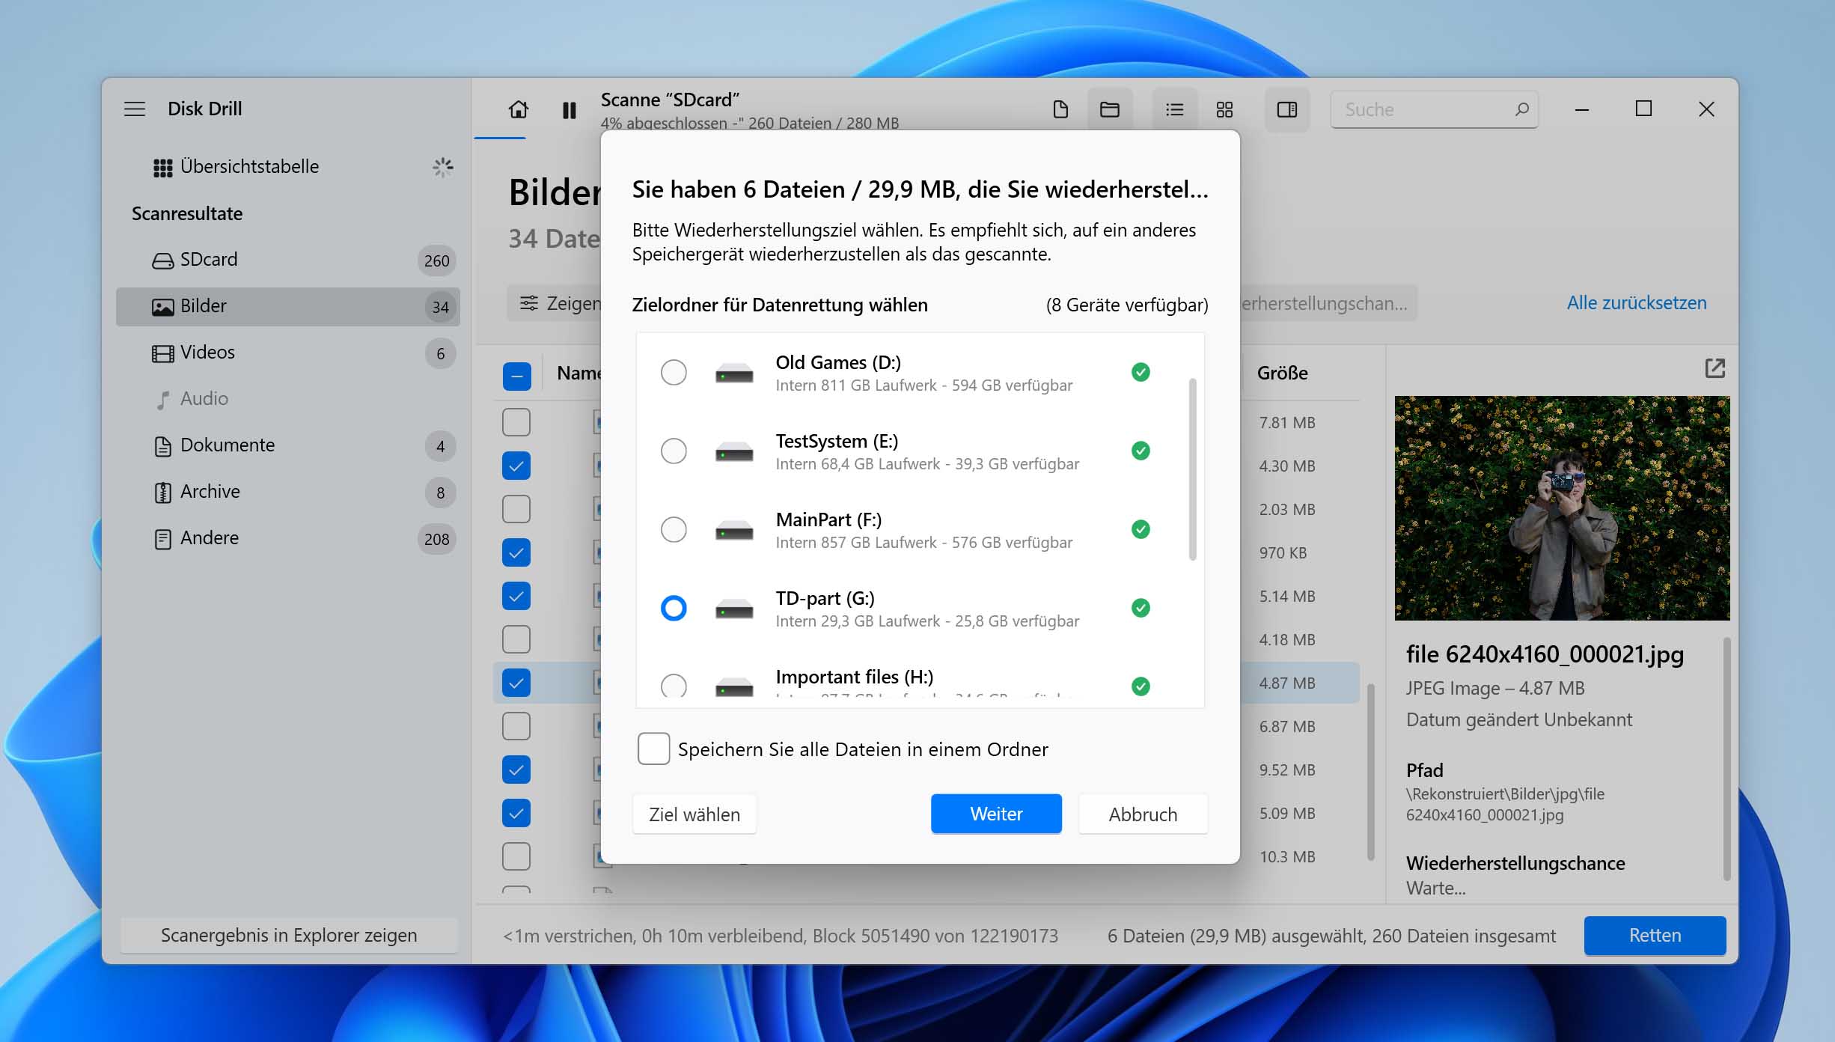Select Videos category in sidebar
This screenshot has width=1835, height=1042.
(288, 353)
